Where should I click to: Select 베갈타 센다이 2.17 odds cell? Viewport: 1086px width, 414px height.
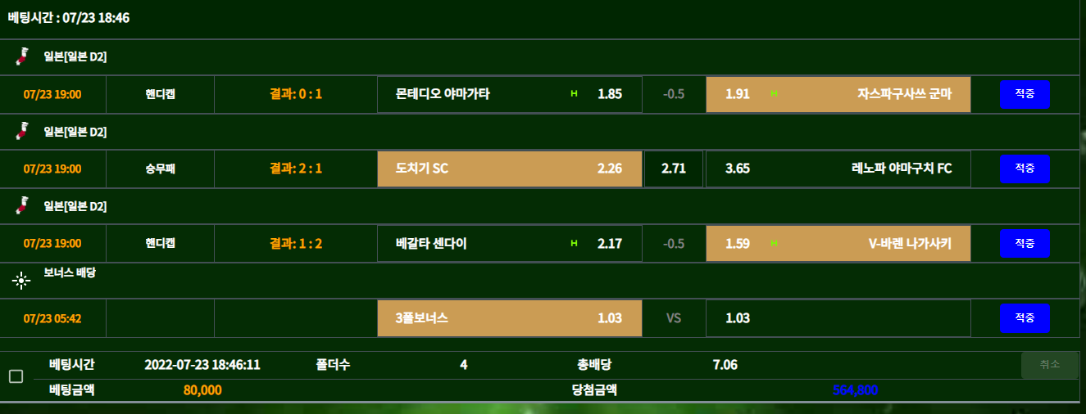509,244
